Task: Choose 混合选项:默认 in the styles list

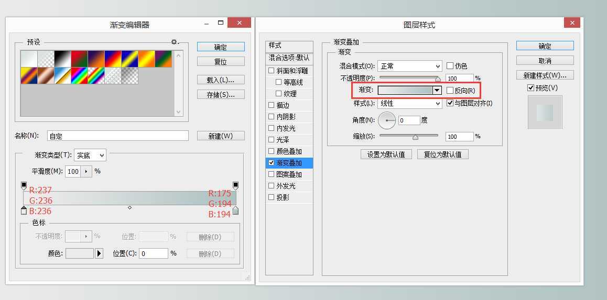Action: pos(289,58)
